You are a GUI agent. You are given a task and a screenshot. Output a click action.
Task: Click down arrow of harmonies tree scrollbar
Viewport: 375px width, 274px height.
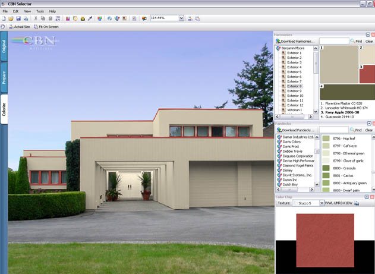[316, 111]
